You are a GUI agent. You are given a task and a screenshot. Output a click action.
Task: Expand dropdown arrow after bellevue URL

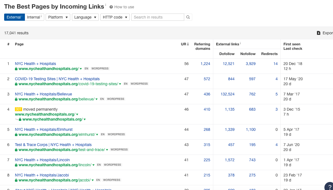(97, 99)
